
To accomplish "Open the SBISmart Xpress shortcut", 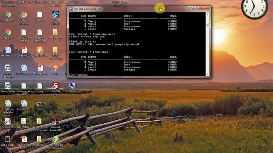I will click(56, 14).
